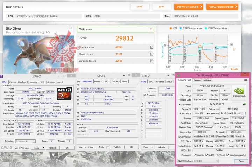The height and width of the screenshot is (167, 252).
Task: Open the About tab in left CPU-Z
Action: (x=60, y=82)
